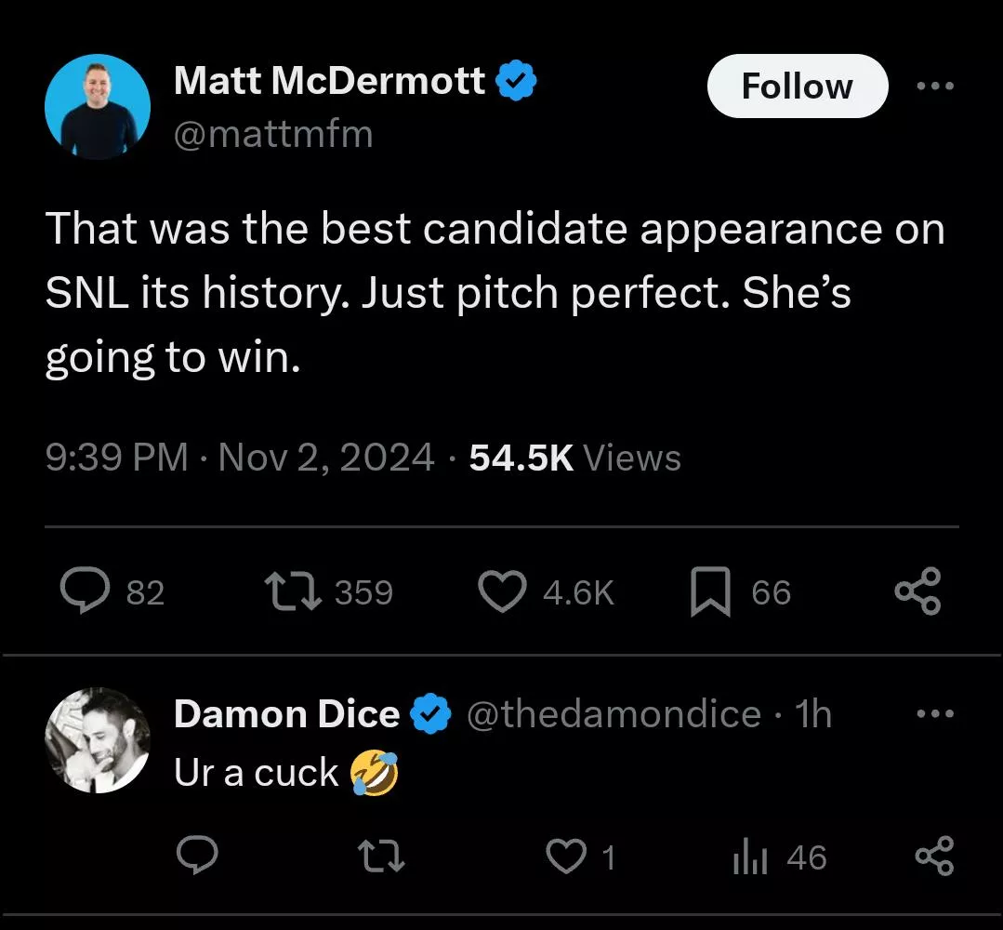The height and width of the screenshot is (930, 1003).
Task: Select the repost icon on Damon's reply
Action: tap(380, 857)
